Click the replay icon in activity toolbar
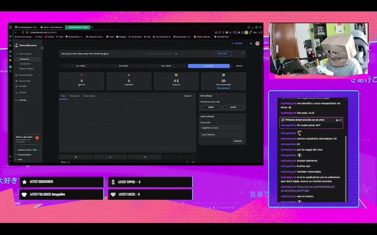 [x=145, y=157]
